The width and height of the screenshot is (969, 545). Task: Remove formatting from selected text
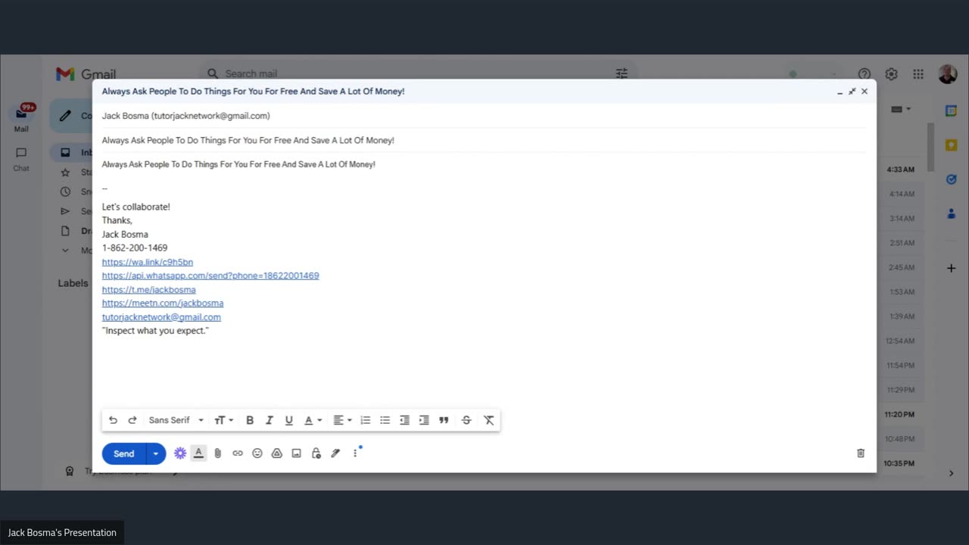tap(489, 420)
